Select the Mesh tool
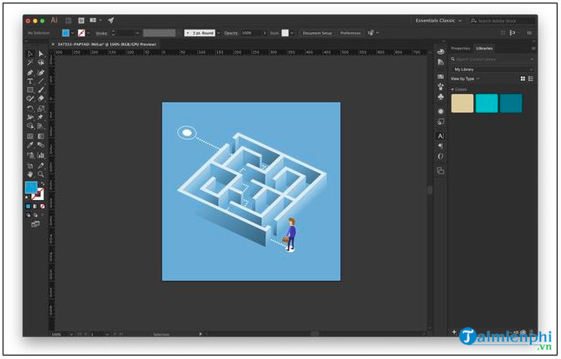Screen dimensions: 561x359 [x=30, y=136]
